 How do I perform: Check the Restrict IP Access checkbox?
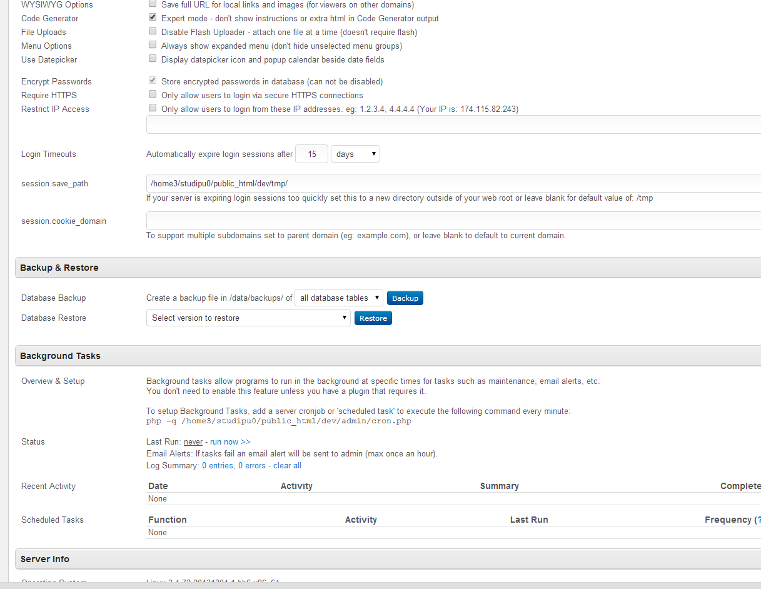pos(153,108)
